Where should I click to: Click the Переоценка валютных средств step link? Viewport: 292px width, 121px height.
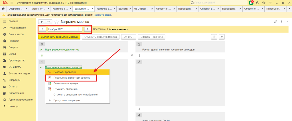pos(63,67)
